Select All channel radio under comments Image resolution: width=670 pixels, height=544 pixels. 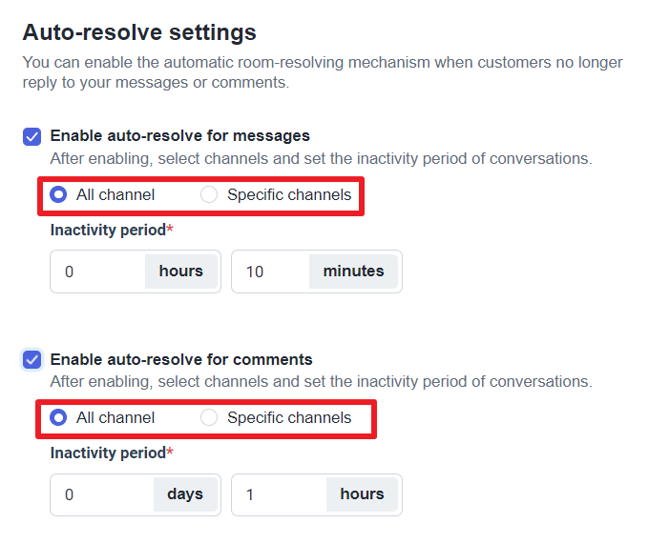click(x=59, y=418)
